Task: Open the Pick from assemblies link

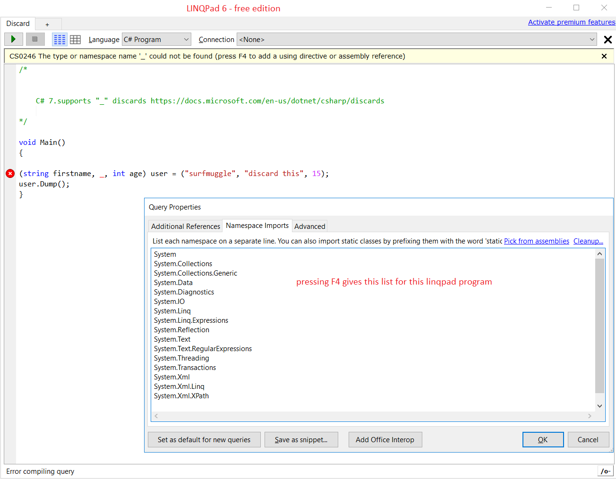Action: click(x=537, y=241)
